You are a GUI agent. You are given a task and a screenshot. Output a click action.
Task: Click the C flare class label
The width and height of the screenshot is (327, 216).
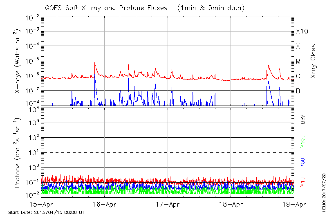pyautogui.click(x=298, y=76)
